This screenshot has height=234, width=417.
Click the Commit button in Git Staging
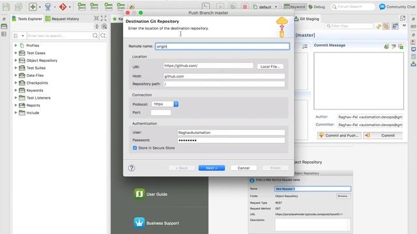coord(383,135)
